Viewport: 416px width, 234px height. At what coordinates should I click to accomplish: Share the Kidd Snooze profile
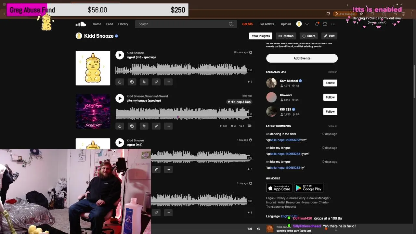coord(309,36)
